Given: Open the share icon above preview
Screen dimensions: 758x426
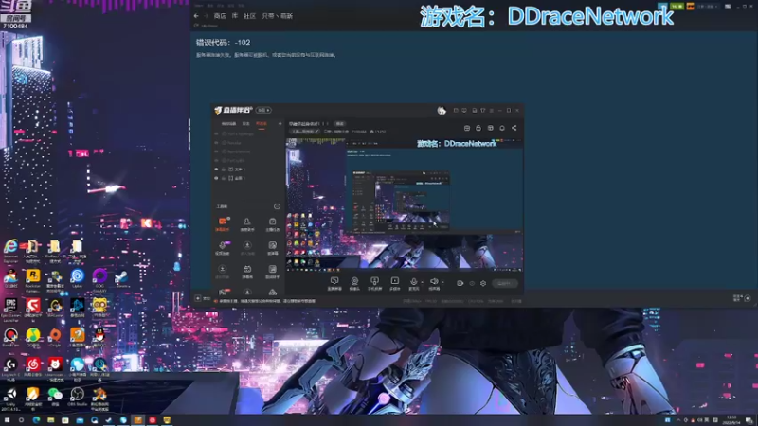Looking at the screenshot, I should coord(514,128).
